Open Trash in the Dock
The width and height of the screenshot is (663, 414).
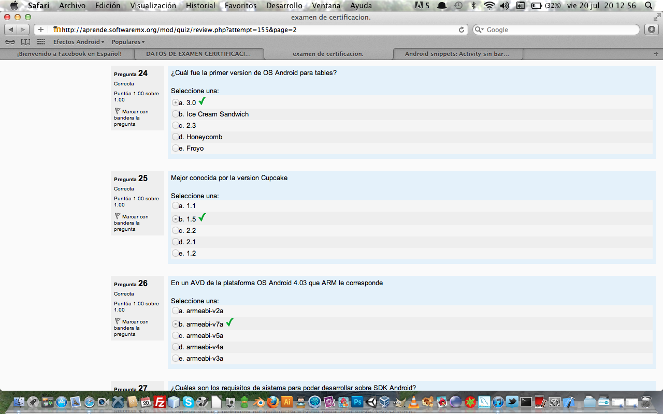[646, 402]
